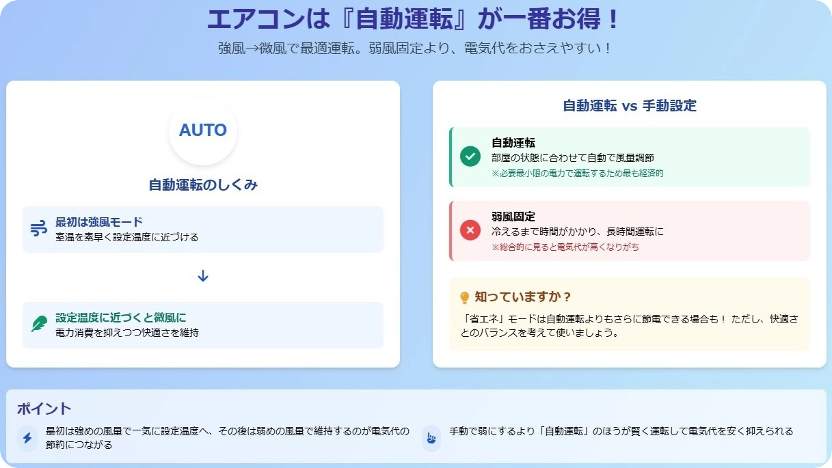This screenshot has width=832, height=468.
Task: Click the wind icon beside 最初は強風モード
Action: point(38,229)
